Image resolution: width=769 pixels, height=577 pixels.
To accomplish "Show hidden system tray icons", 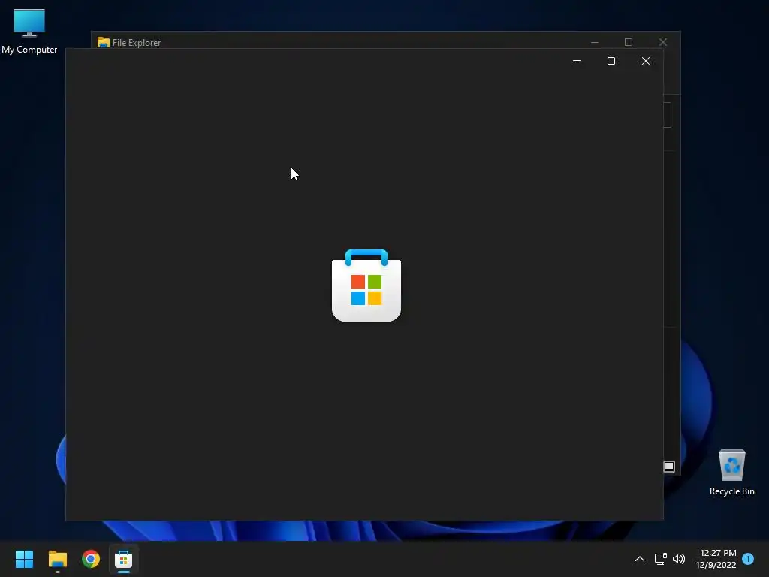I will click(640, 559).
